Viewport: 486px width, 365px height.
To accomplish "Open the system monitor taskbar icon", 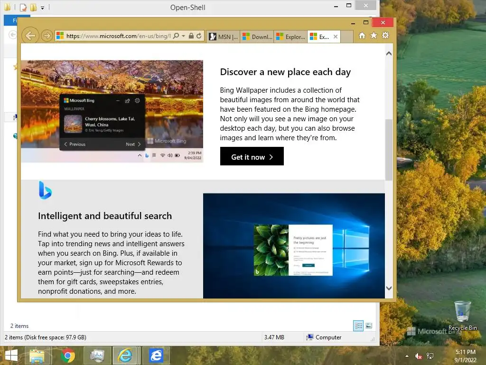I will tap(97, 355).
